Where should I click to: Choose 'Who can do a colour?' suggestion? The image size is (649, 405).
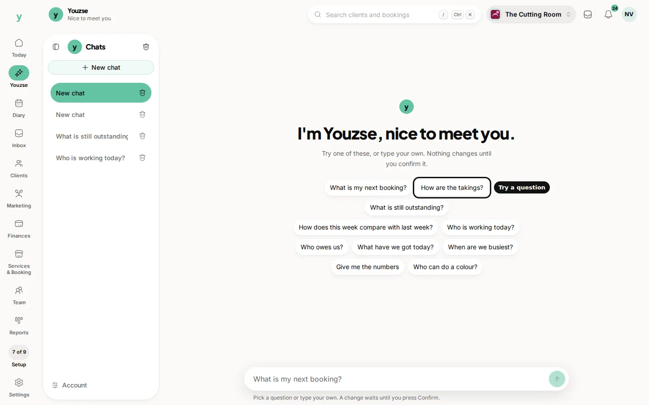pyautogui.click(x=445, y=267)
